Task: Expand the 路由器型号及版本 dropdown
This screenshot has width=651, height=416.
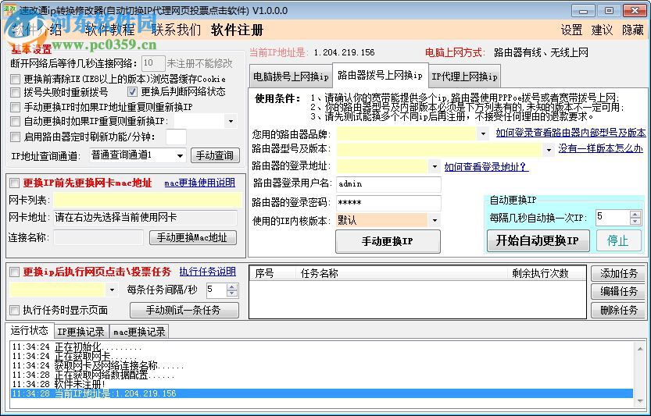Action: [549, 150]
